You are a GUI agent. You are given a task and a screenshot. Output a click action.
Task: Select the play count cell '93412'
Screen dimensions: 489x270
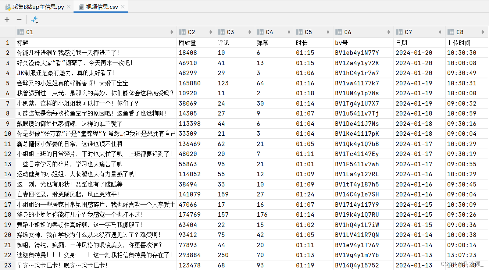(x=196, y=235)
